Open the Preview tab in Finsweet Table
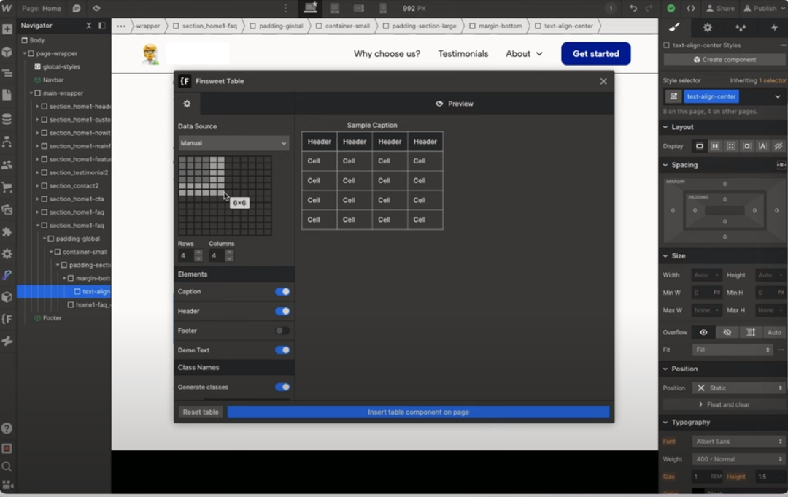 [455, 104]
